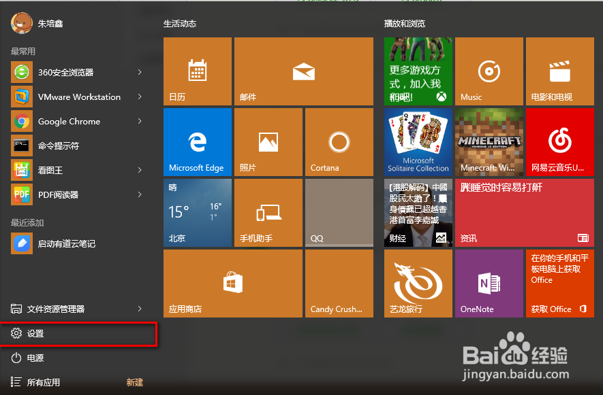Open PDF阅读器 from the list

(77, 194)
